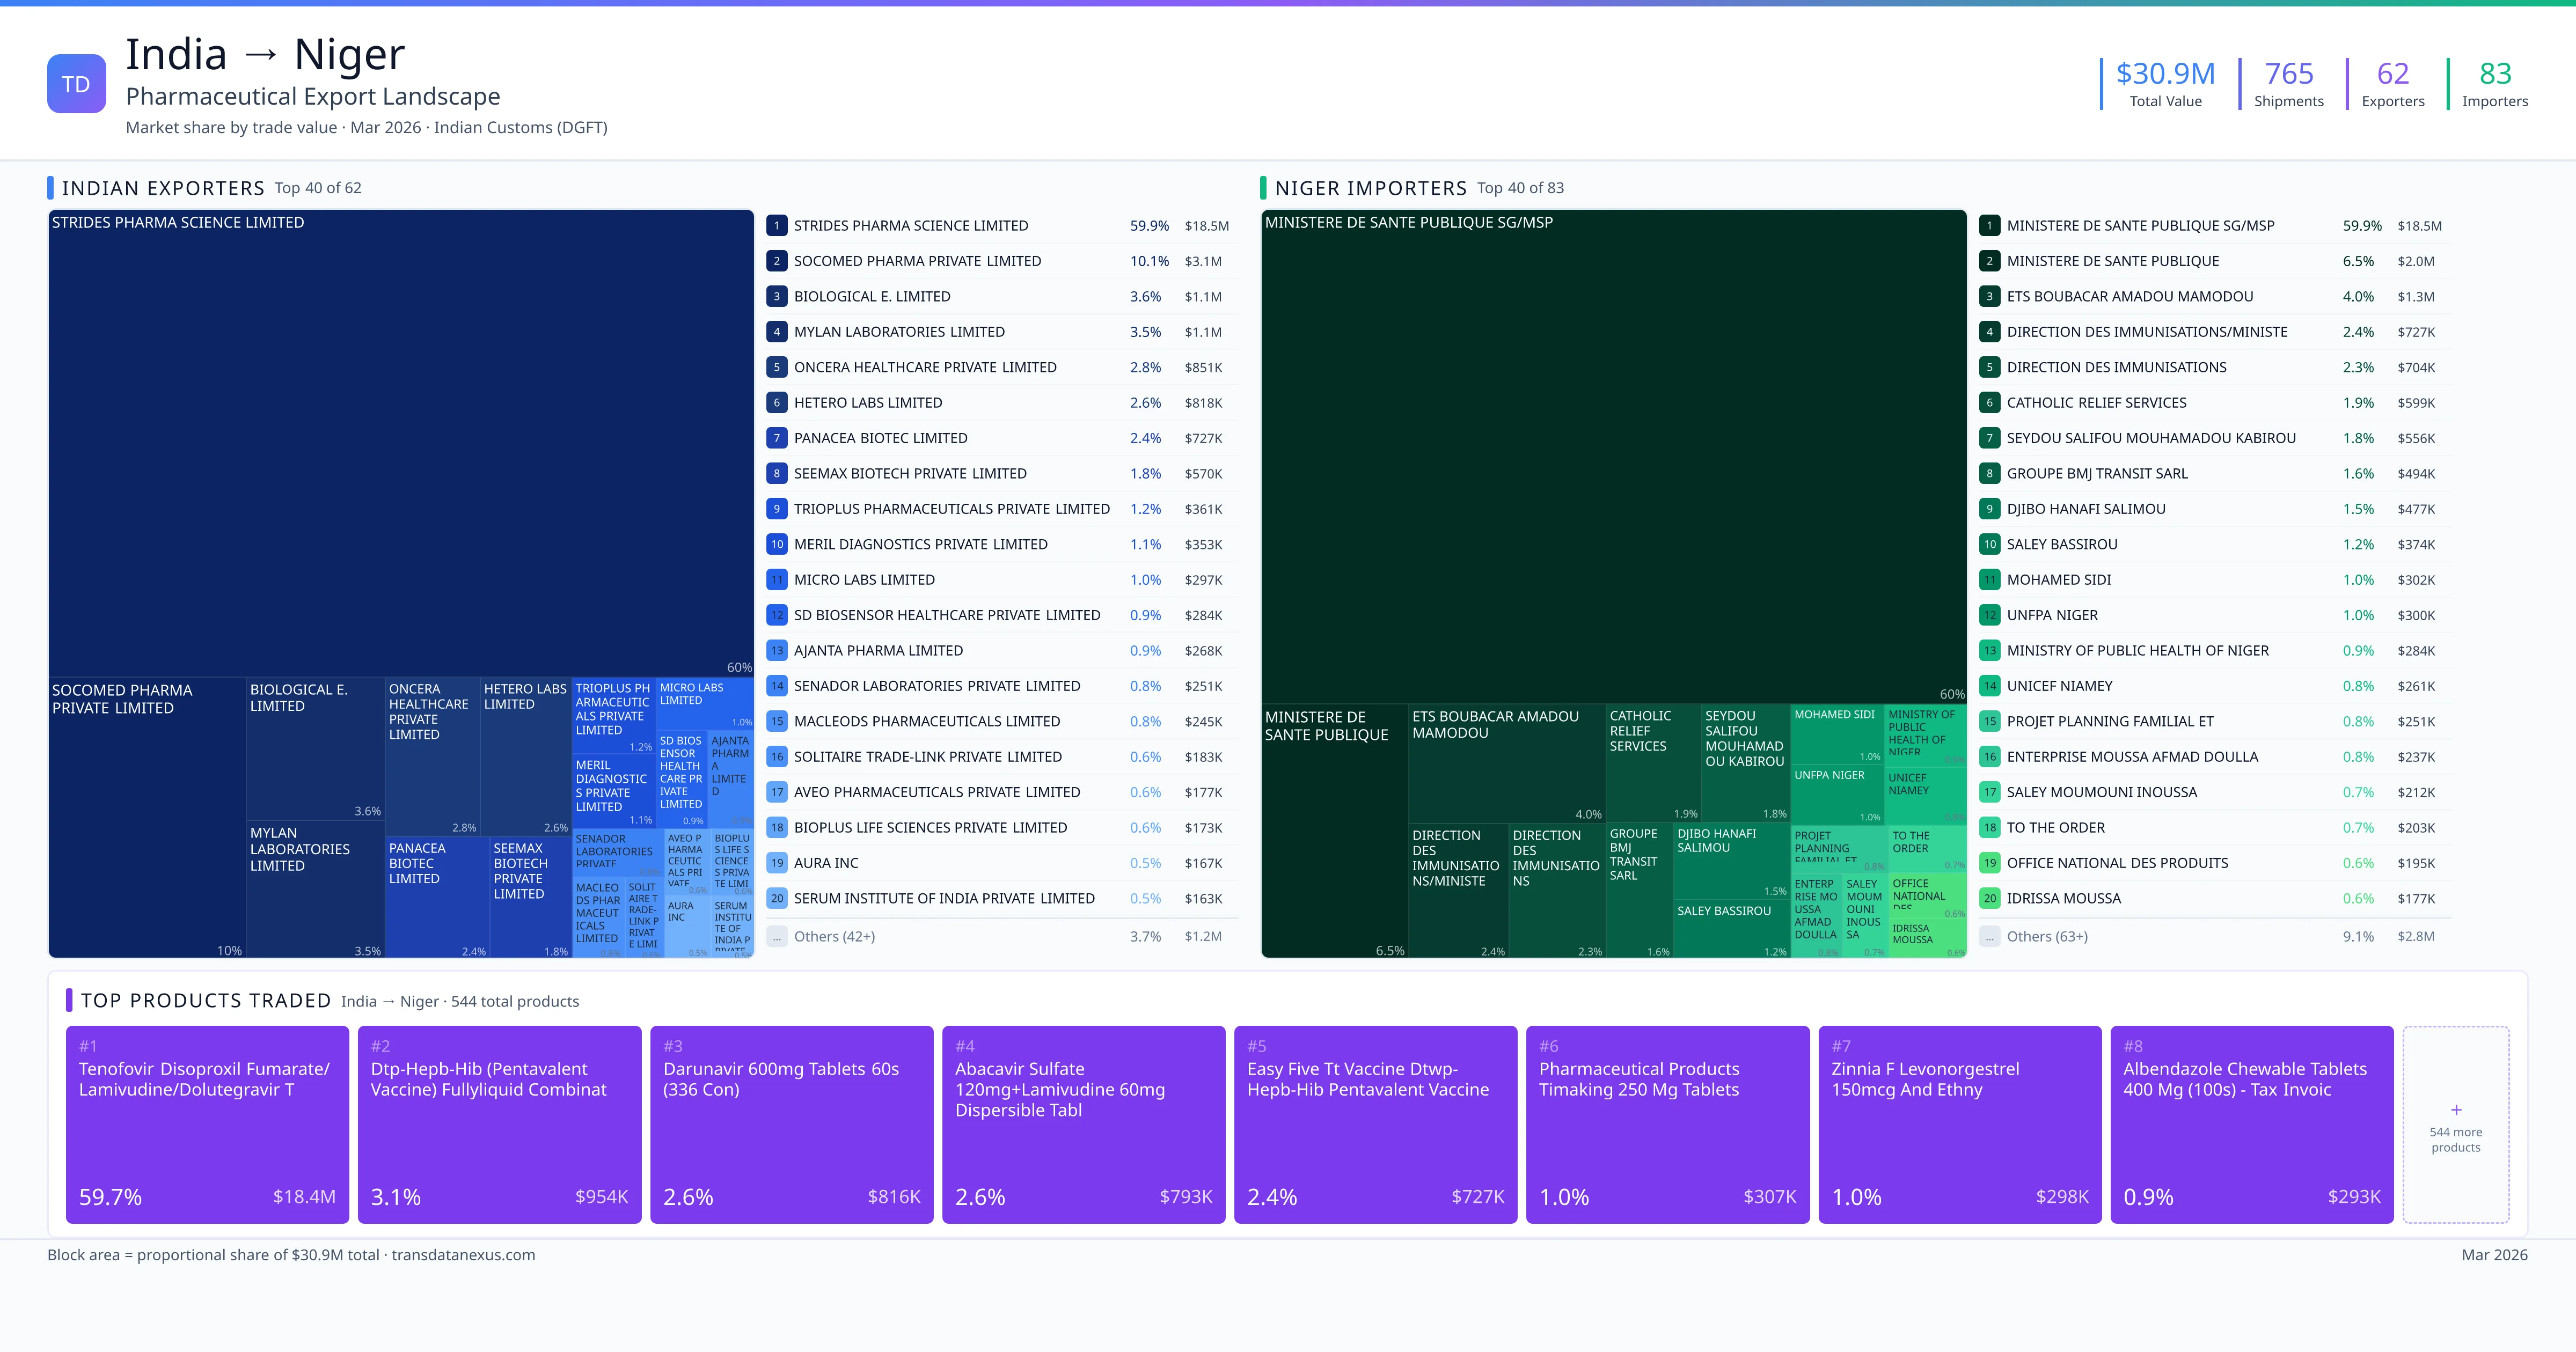Click the Others (42+) exporters row
Screen dimensions: 2576x1352
[834, 937]
